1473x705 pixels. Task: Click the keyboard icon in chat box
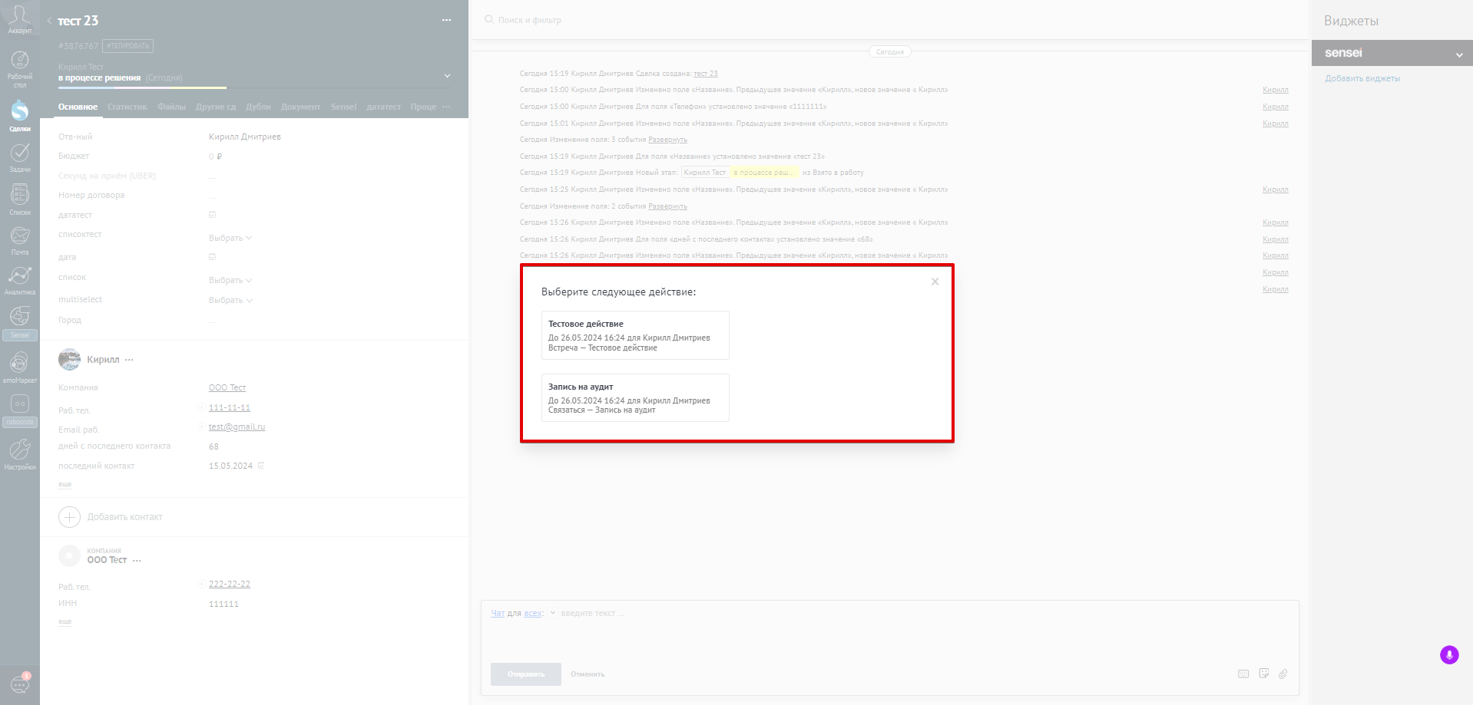[1243, 674]
